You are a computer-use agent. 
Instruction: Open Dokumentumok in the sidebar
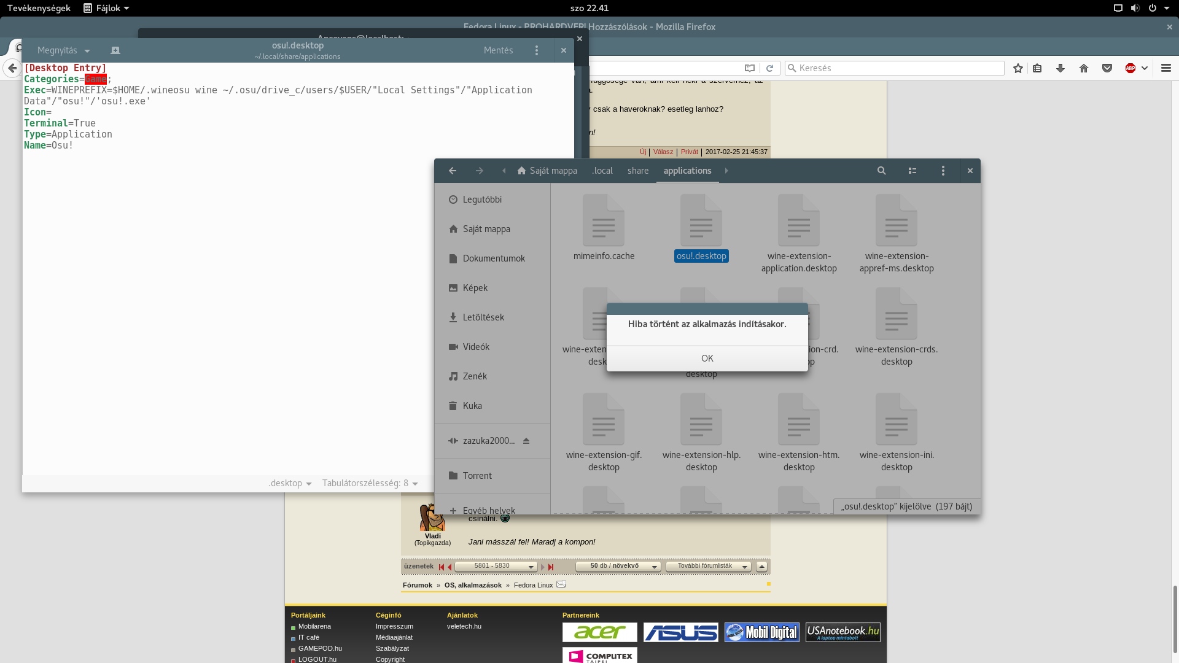click(492, 258)
